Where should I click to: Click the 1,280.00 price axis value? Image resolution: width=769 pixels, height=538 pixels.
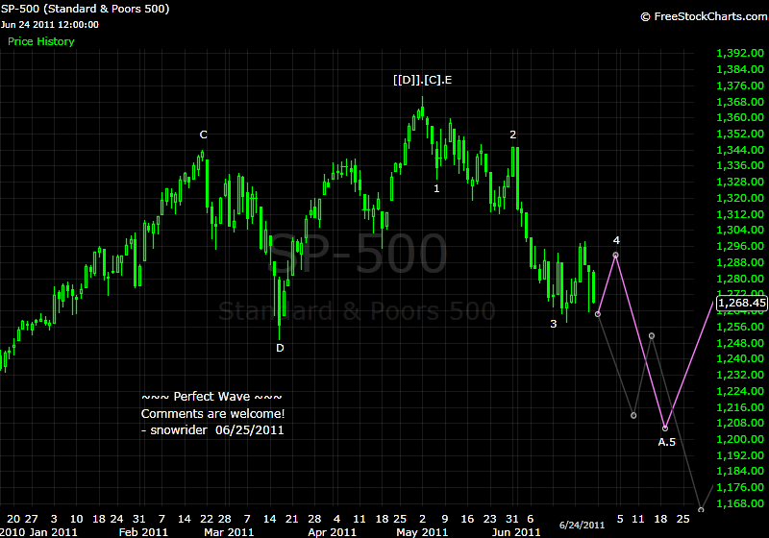(x=740, y=279)
